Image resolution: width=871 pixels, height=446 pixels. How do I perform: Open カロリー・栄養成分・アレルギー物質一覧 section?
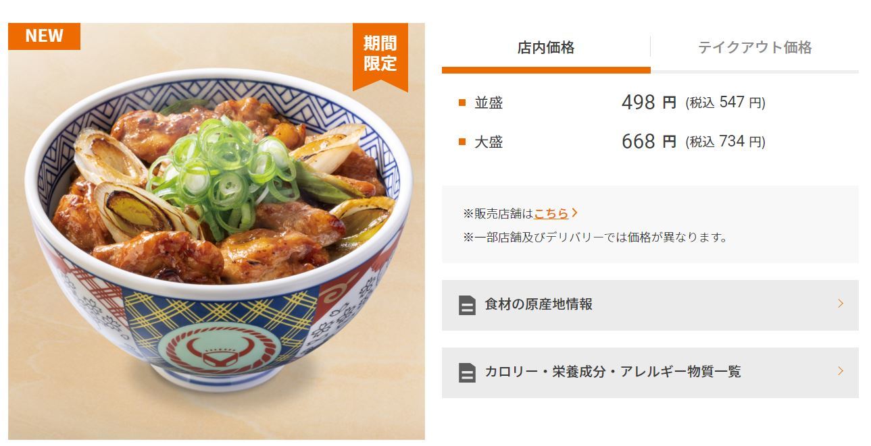pyautogui.click(x=650, y=372)
